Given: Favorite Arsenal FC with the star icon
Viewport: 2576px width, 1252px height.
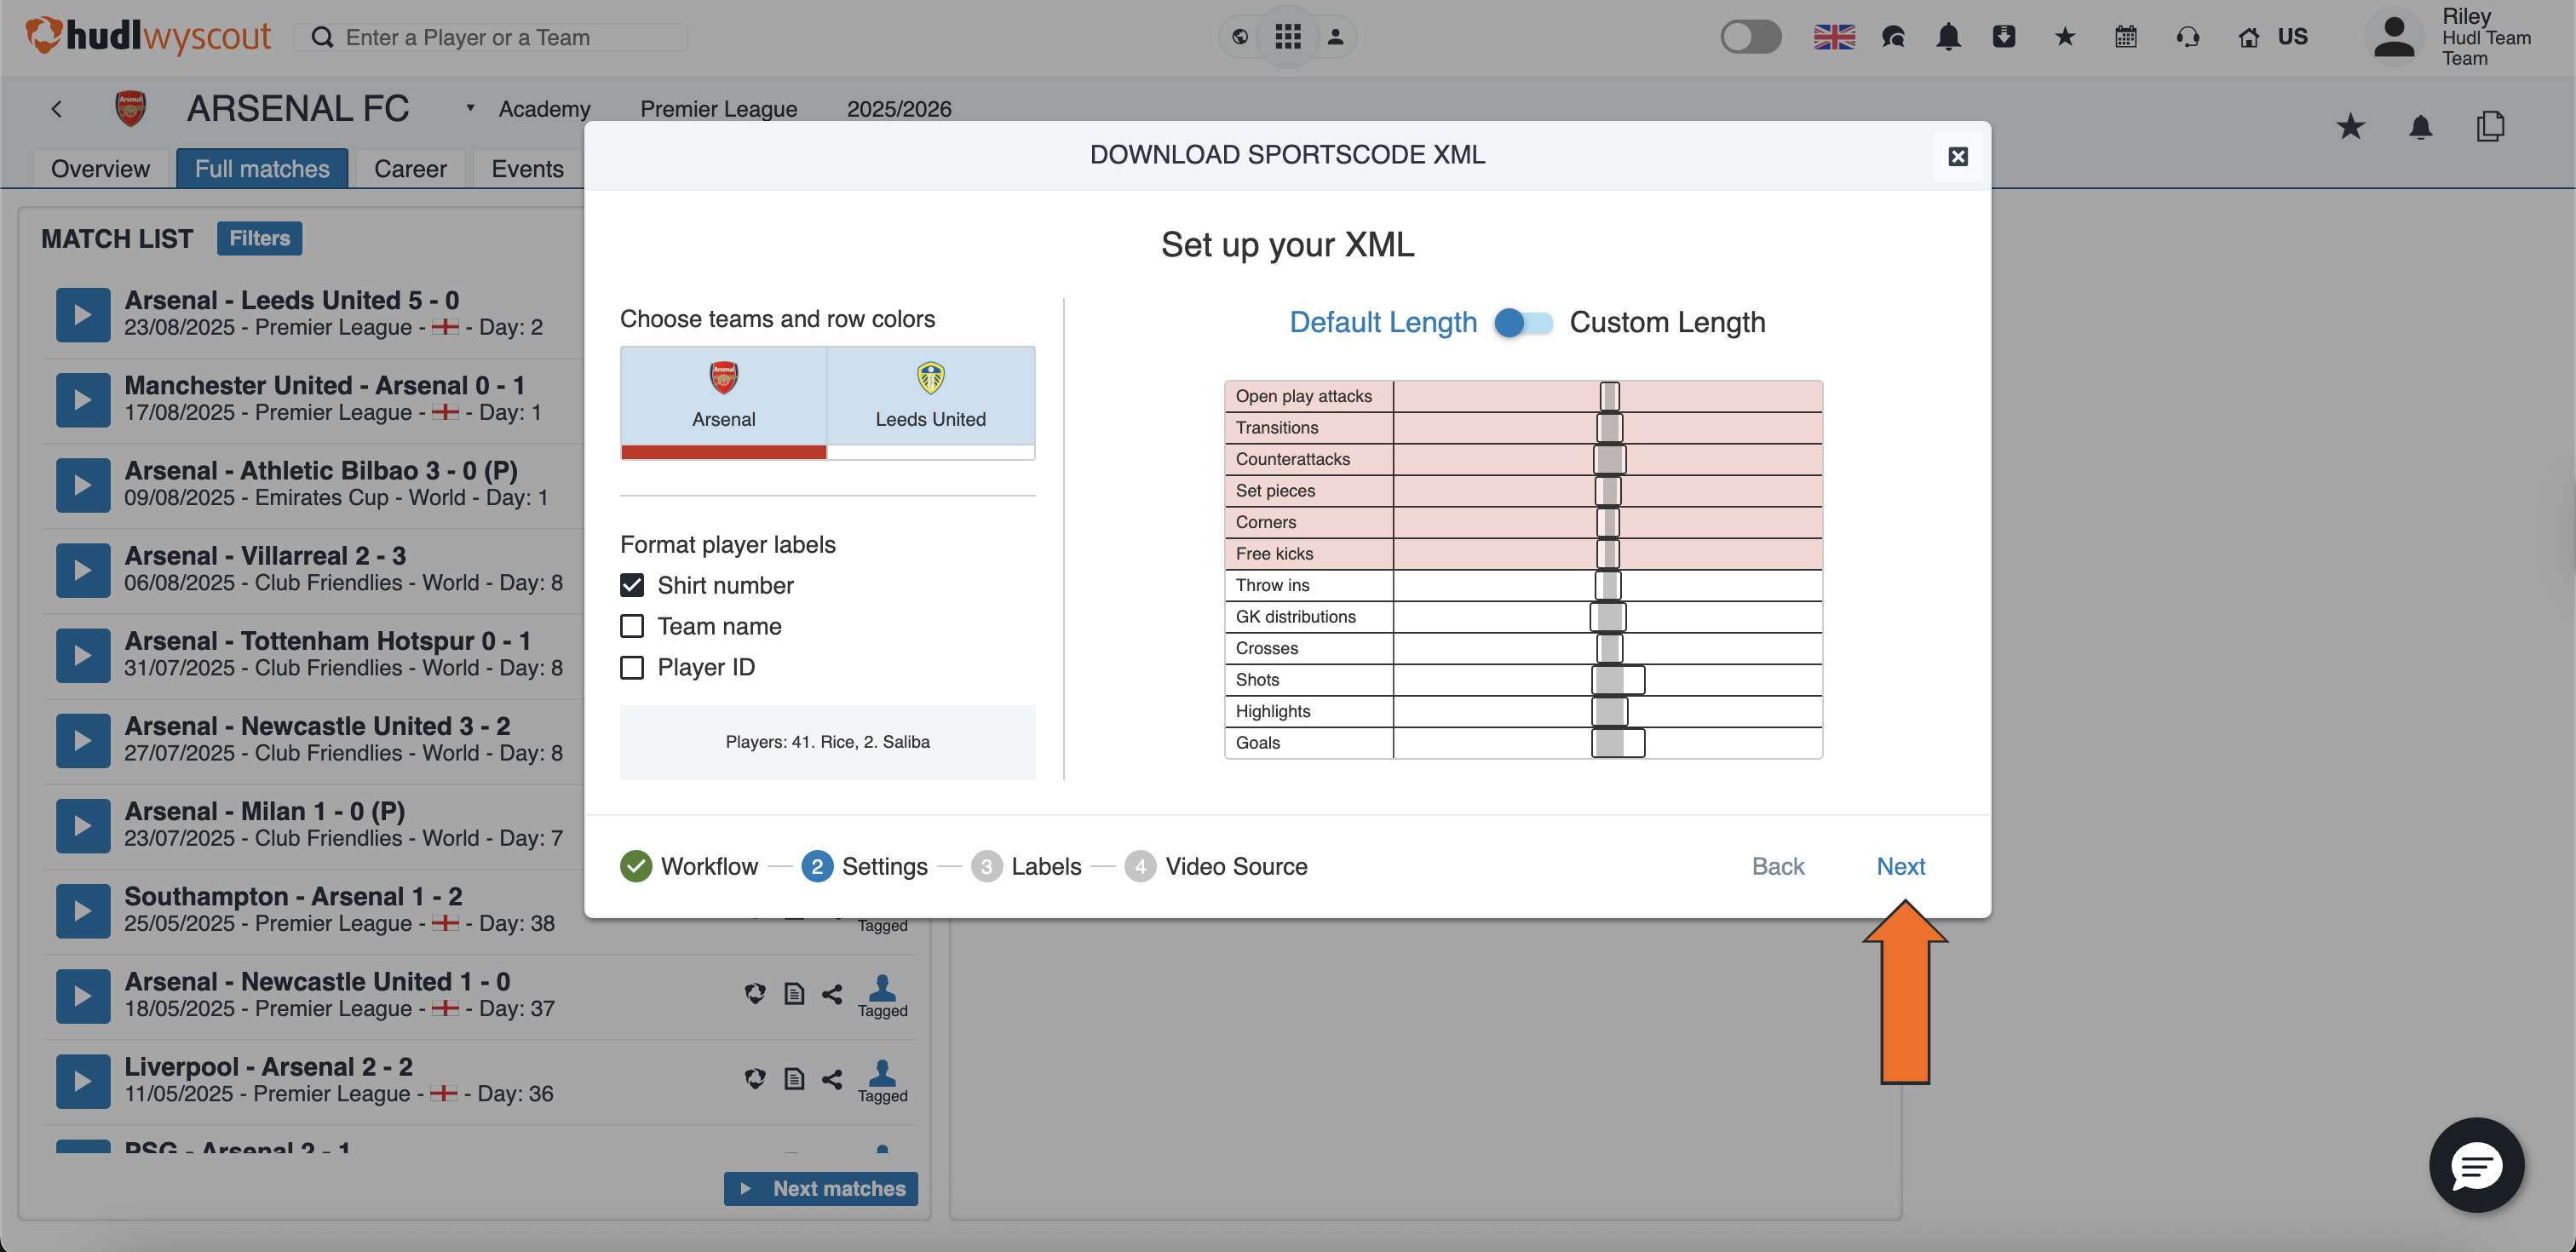Looking at the screenshot, I should [2350, 127].
